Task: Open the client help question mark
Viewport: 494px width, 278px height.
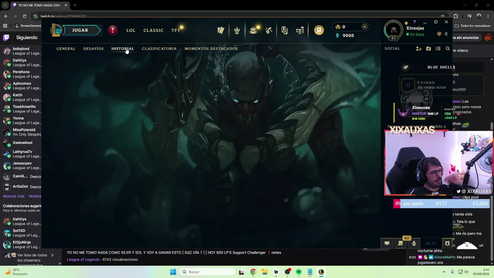Action: [414, 22]
